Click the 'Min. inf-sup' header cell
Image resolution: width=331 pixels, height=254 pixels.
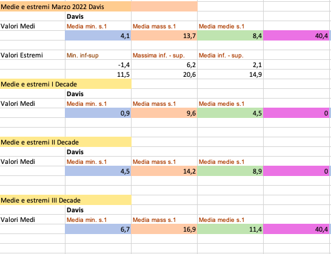point(98,55)
